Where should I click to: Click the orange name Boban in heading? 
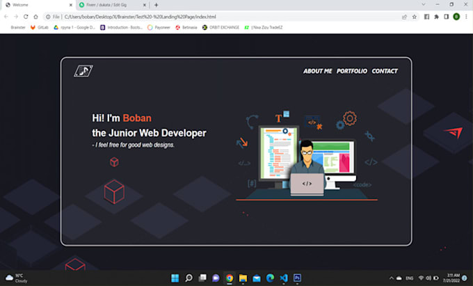137,118
